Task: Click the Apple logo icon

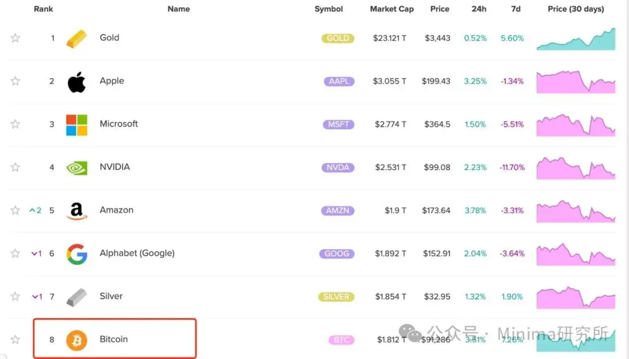Action: point(77,81)
